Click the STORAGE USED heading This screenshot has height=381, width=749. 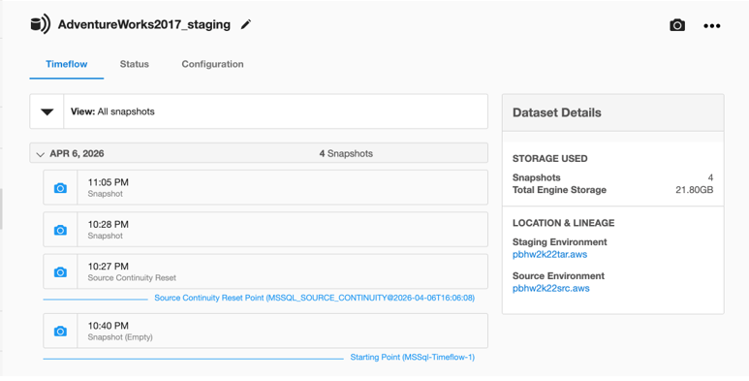pyautogui.click(x=549, y=159)
